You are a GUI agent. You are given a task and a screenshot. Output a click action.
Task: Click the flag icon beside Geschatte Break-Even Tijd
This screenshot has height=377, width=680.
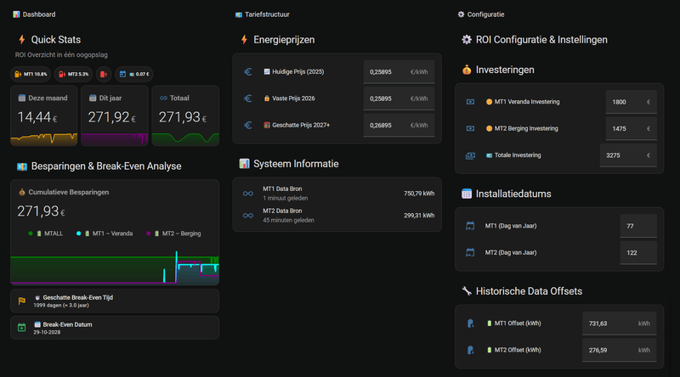coord(22,301)
